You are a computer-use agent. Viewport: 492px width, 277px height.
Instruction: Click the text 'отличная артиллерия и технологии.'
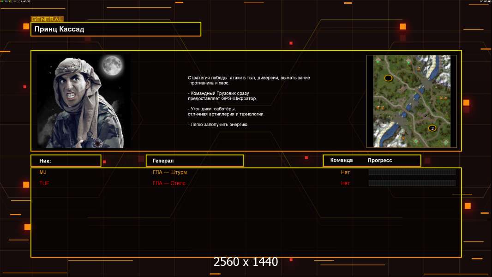point(226,114)
